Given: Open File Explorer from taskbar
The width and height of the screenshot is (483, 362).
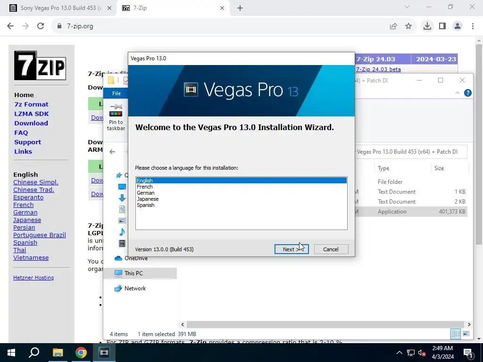Looking at the screenshot, I should point(58,353).
